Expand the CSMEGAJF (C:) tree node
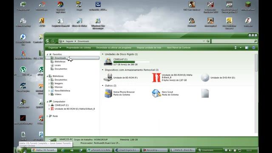This screenshot has height=153, width=272. tap(49, 105)
